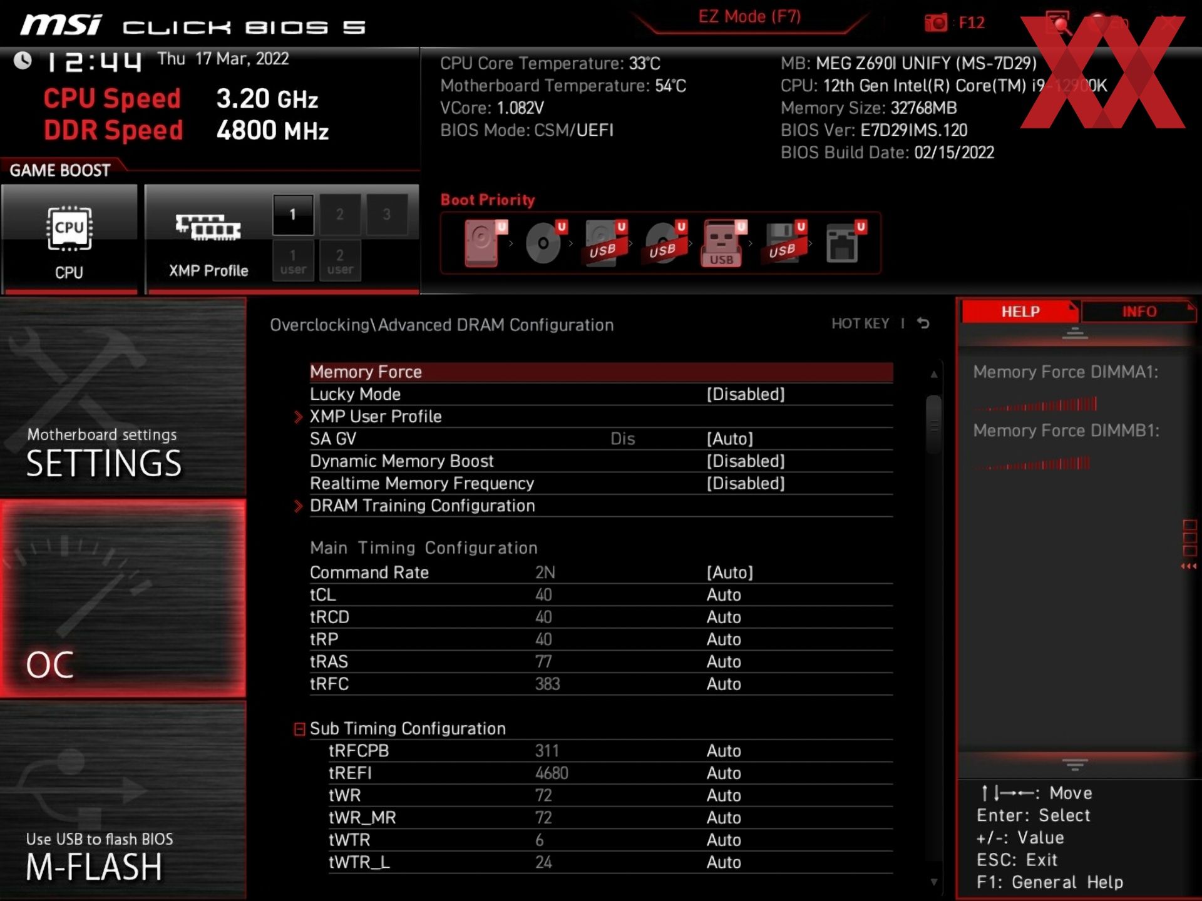Click the tWTR Auto value field
1202x901 pixels.
click(x=724, y=840)
